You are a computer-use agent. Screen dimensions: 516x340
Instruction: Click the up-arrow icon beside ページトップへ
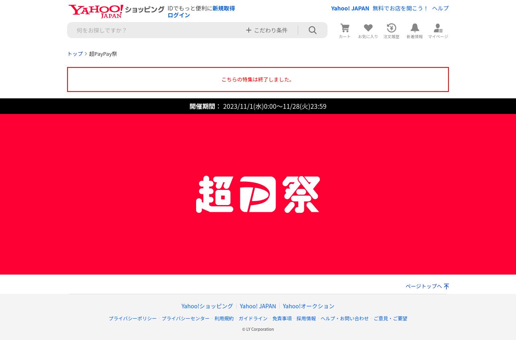[446, 287]
